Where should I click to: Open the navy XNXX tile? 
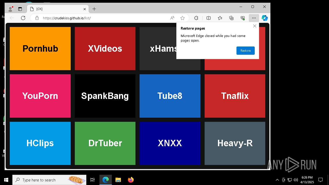(170, 143)
